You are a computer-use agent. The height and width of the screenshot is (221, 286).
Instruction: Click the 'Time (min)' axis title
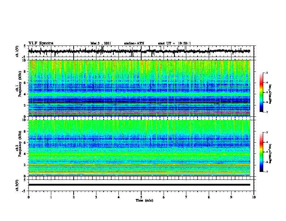pyautogui.click(x=144, y=200)
